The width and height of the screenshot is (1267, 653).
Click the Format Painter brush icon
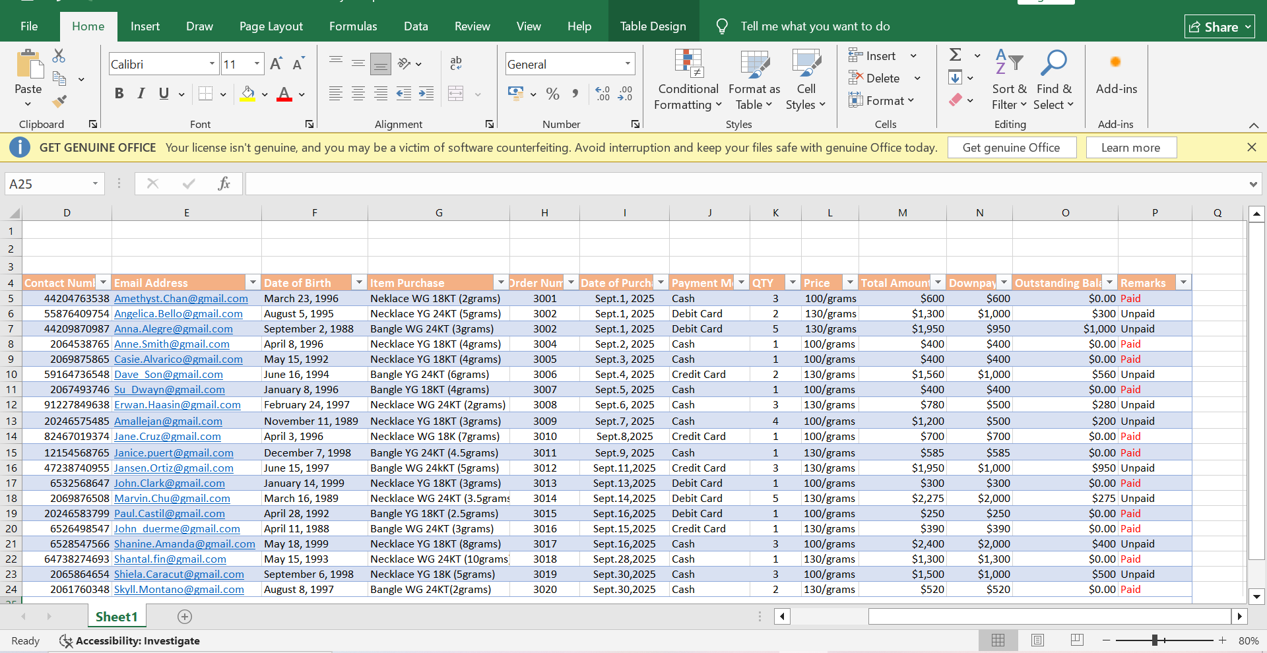59,102
